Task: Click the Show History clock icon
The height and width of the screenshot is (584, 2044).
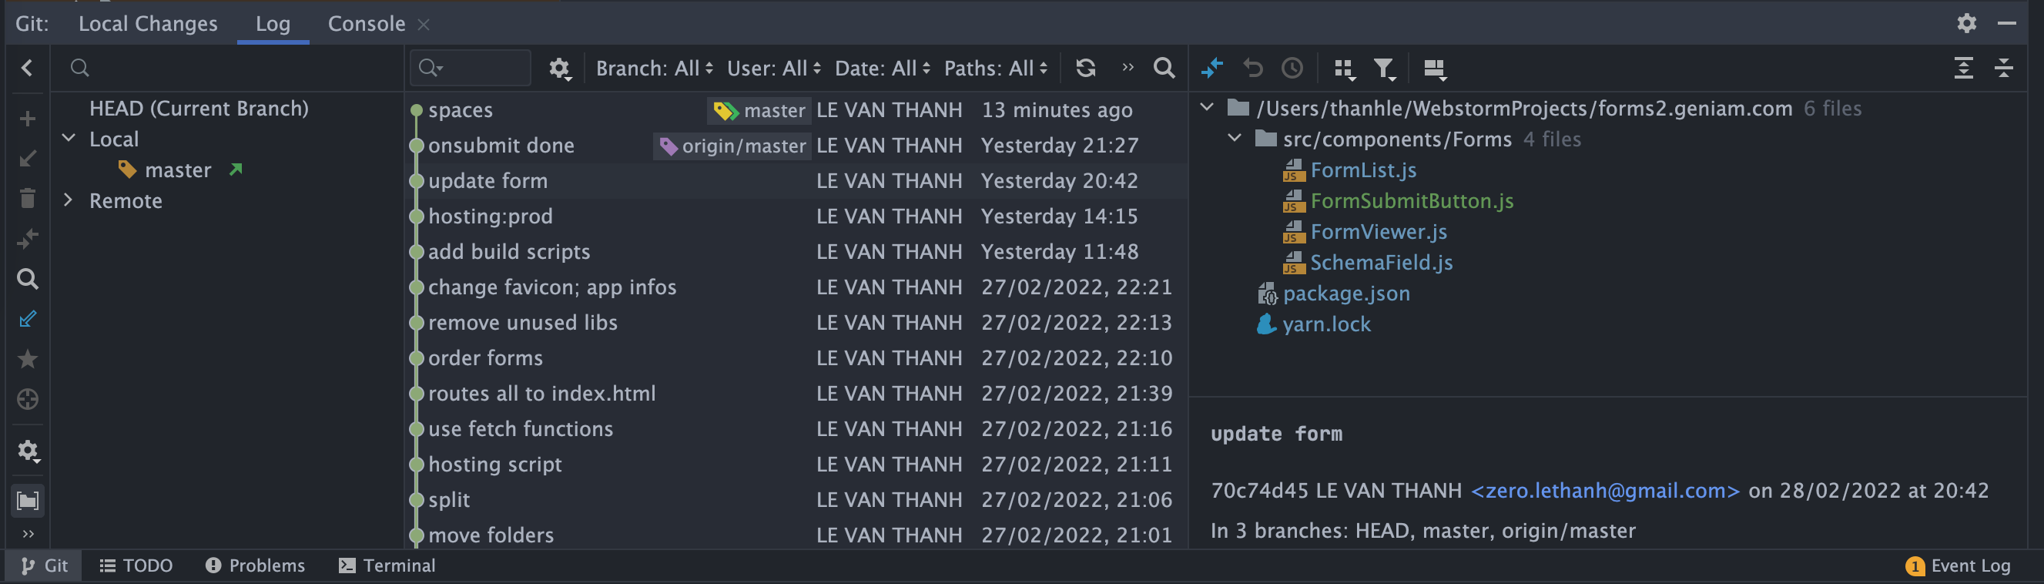Action: pos(1292,69)
